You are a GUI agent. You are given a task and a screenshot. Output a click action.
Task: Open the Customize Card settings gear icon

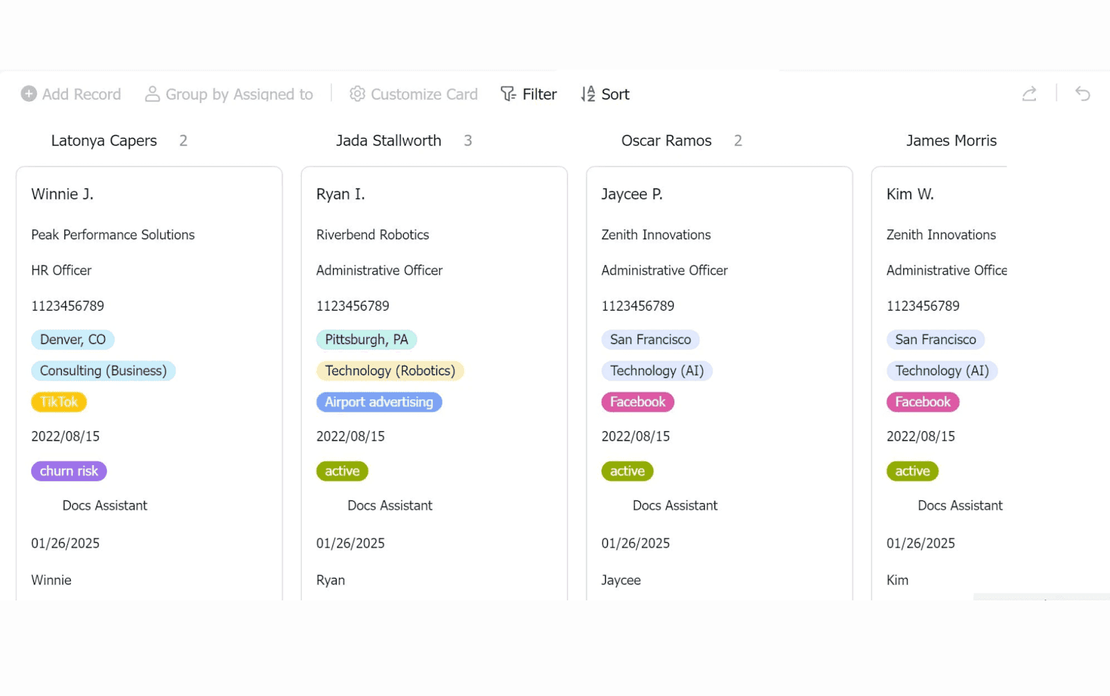coord(357,94)
